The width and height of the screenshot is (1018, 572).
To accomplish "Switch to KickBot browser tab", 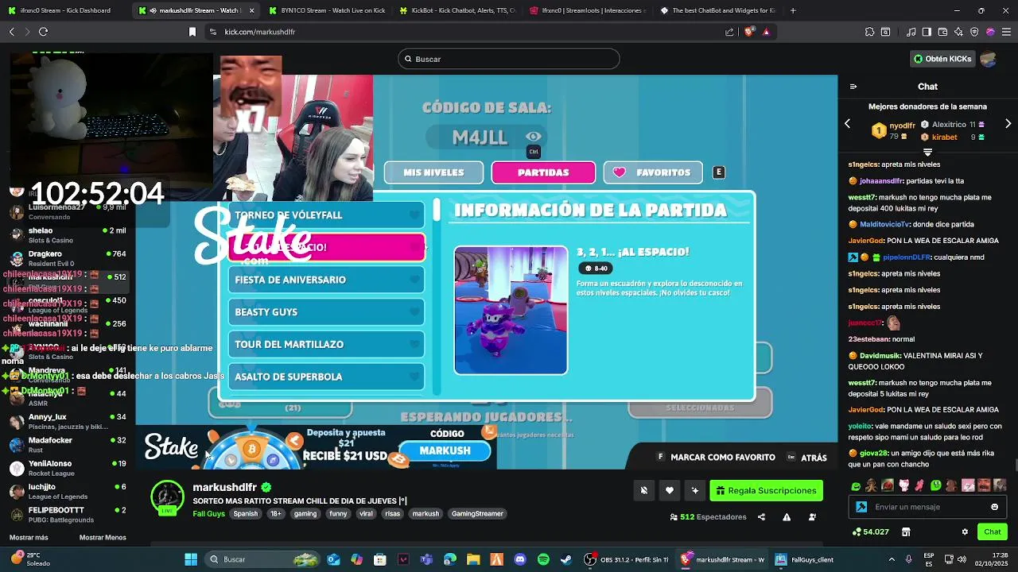I will tap(457, 10).
